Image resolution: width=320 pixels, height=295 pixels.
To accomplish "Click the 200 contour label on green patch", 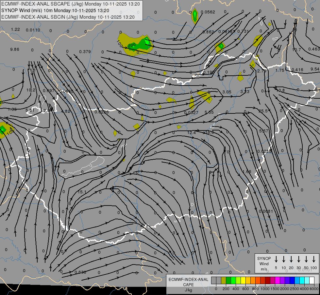I will [x=132, y=45].
